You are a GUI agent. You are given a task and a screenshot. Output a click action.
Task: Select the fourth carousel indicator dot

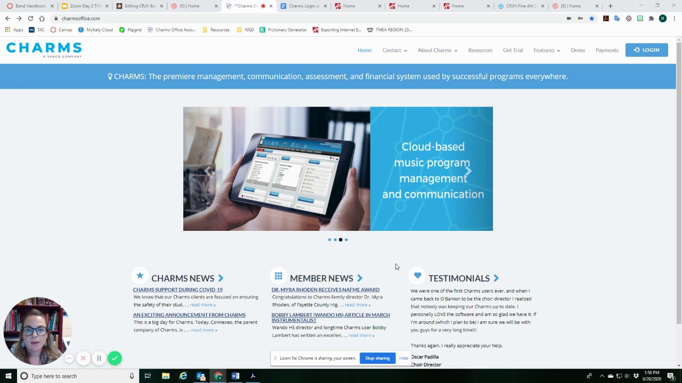click(x=346, y=240)
